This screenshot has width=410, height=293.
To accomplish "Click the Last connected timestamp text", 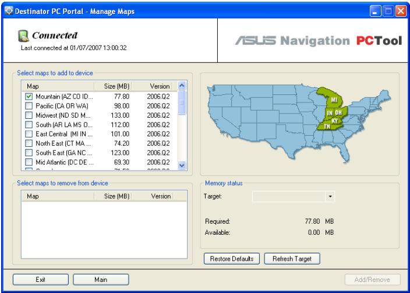I will (x=74, y=48).
